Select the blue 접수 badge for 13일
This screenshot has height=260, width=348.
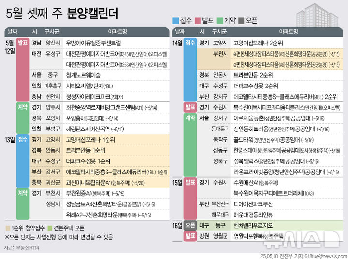click(22, 139)
